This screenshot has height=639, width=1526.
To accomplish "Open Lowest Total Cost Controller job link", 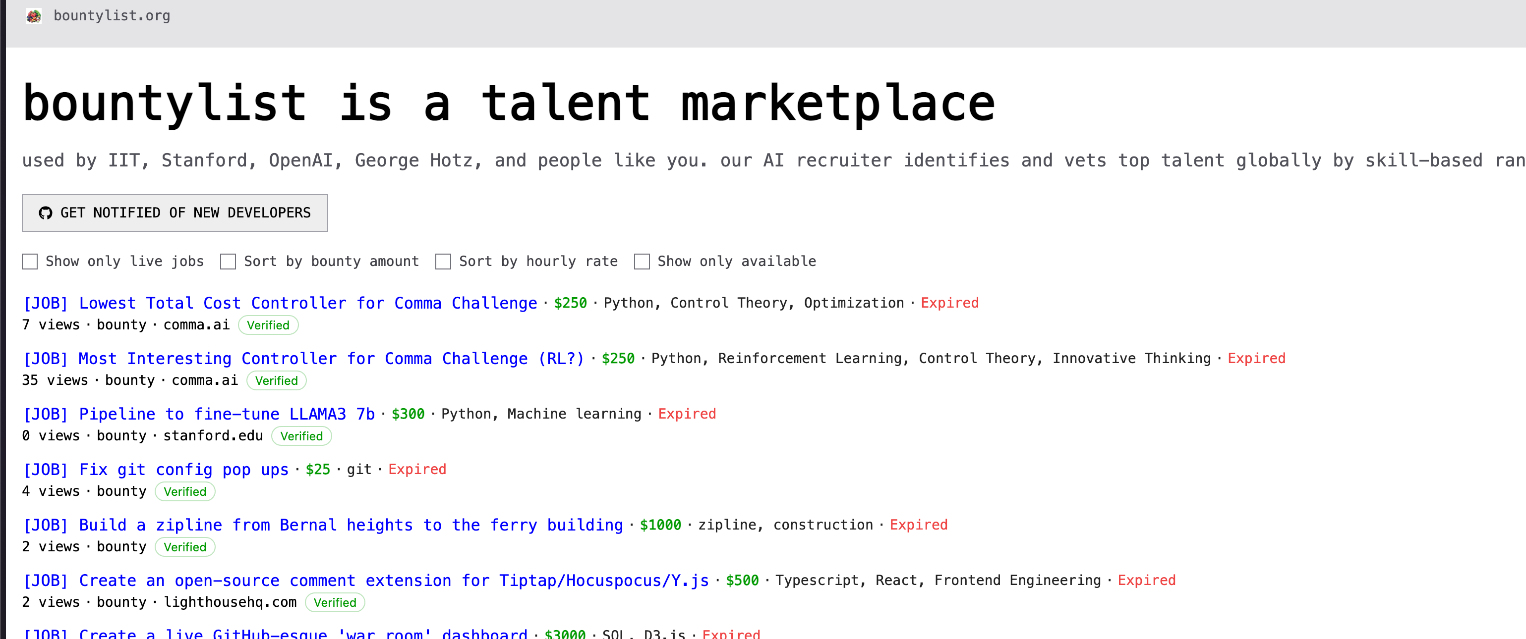I will point(280,304).
